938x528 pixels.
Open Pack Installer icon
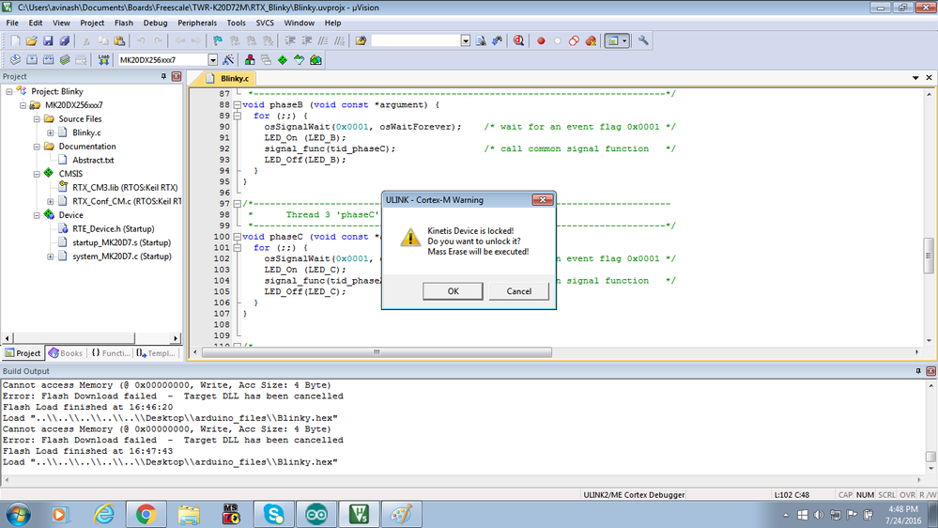coord(315,60)
